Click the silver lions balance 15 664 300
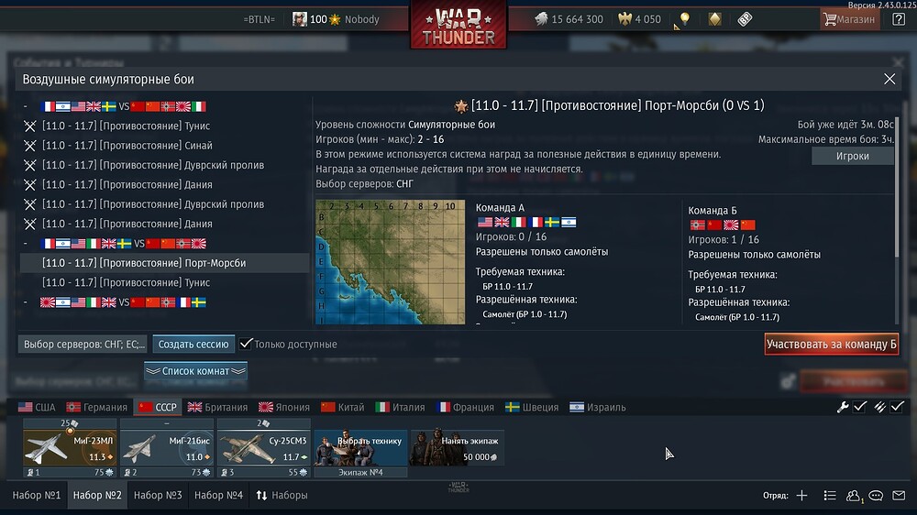 click(x=569, y=19)
